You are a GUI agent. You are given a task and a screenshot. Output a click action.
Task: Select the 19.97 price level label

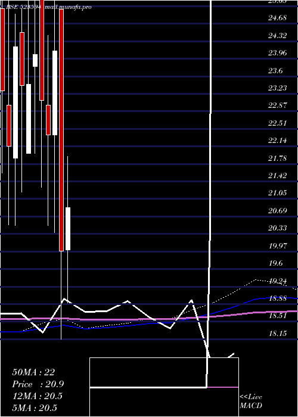pos(277,245)
